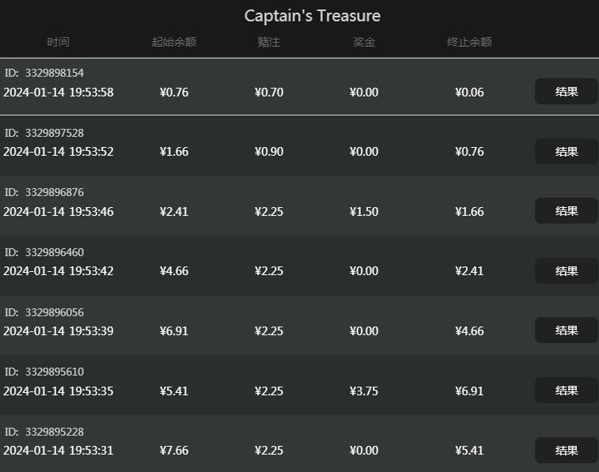Select the row timestamped 19:53:58
The width and height of the screenshot is (599, 472).
(299, 87)
